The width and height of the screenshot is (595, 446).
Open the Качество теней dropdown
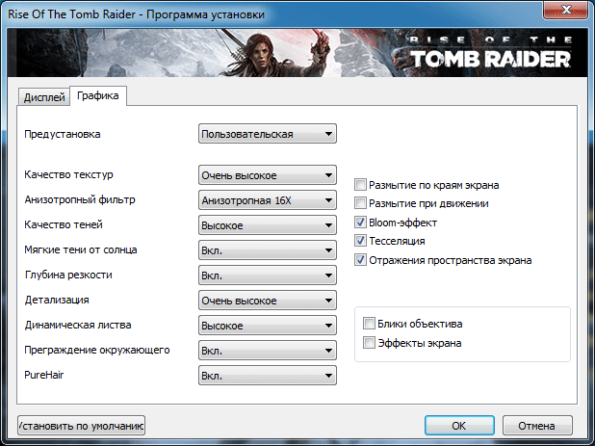point(268,225)
